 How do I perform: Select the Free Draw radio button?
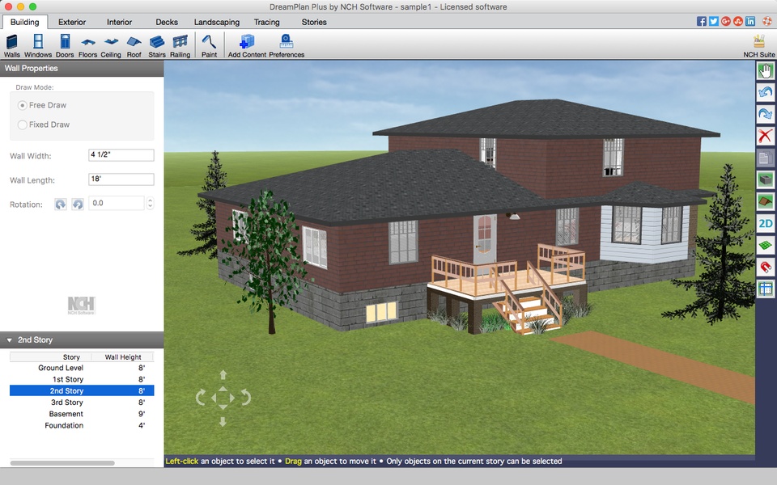(x=23, y=105)
